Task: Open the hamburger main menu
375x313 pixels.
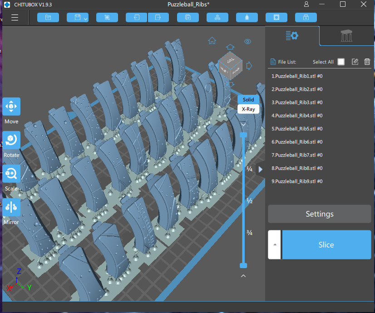Action: [x=15, y=18]
